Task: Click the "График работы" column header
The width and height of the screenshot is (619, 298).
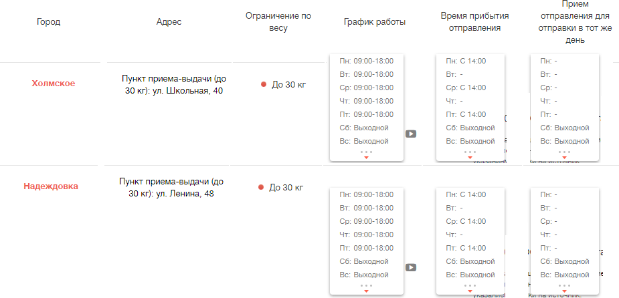Action: coord(375,22)
